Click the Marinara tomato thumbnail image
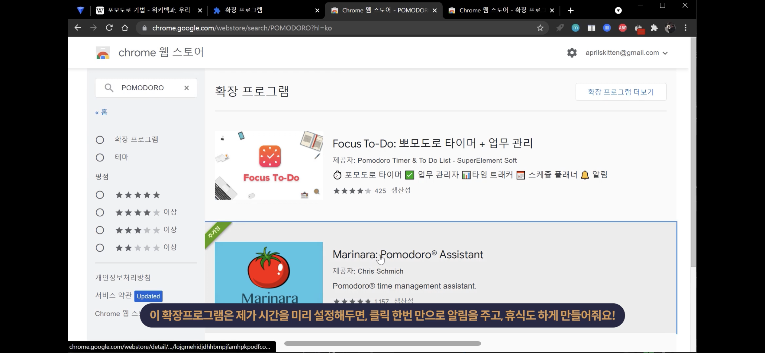The width and height of the screenshot is (765, 353). [269, 272]
